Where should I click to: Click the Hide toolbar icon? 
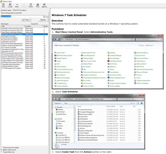tap(3, 6)
